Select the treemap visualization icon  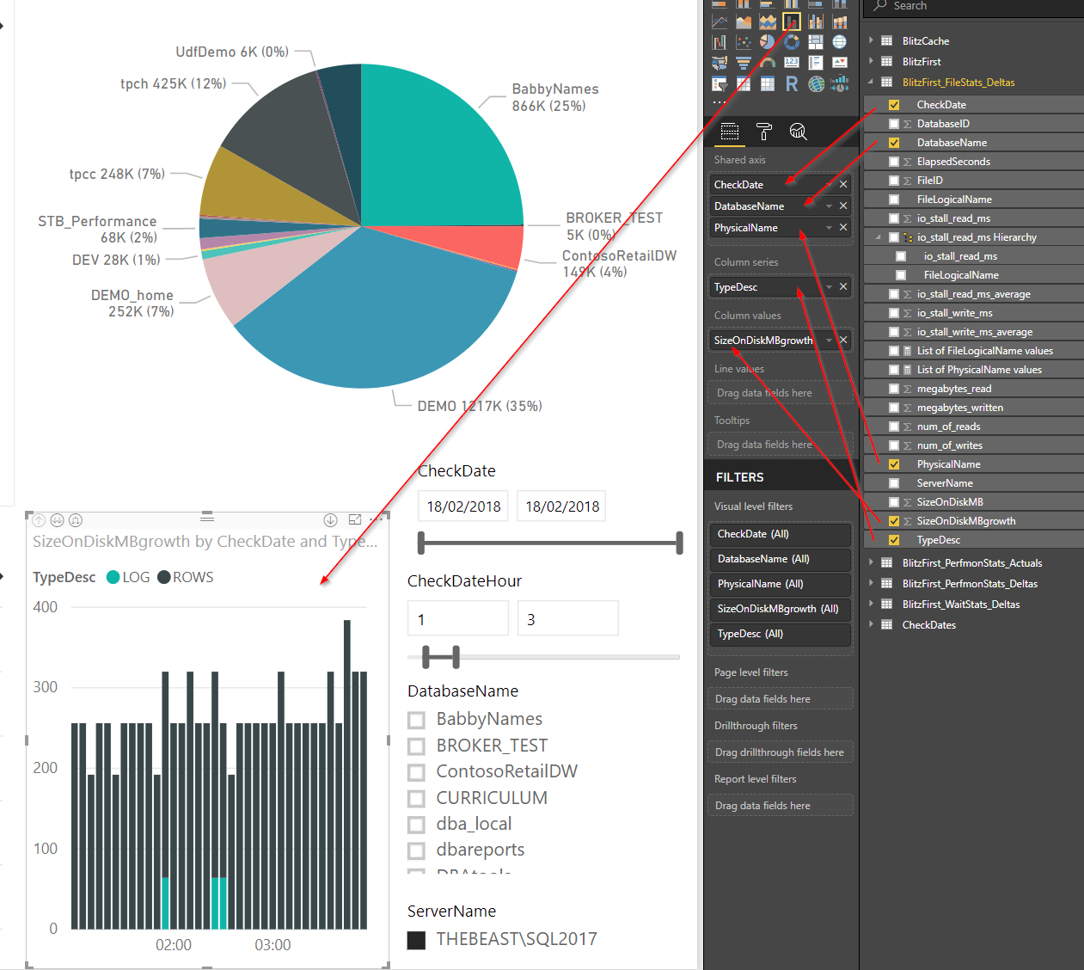pyautogui.click(x=816, y=42)
